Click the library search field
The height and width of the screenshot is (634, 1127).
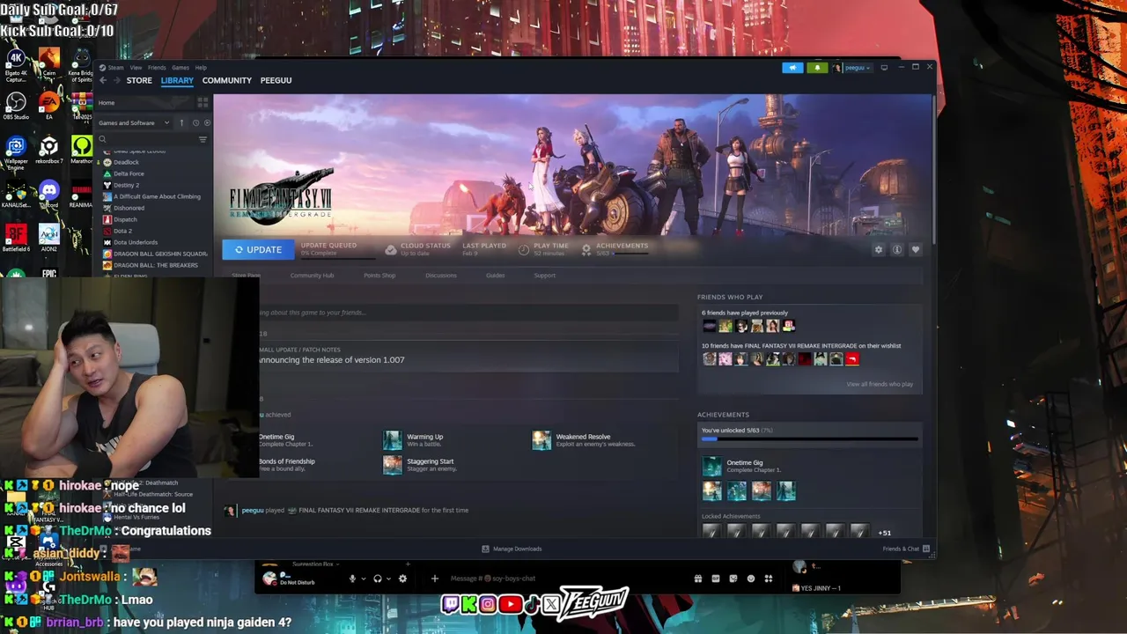tap(147, 139)
